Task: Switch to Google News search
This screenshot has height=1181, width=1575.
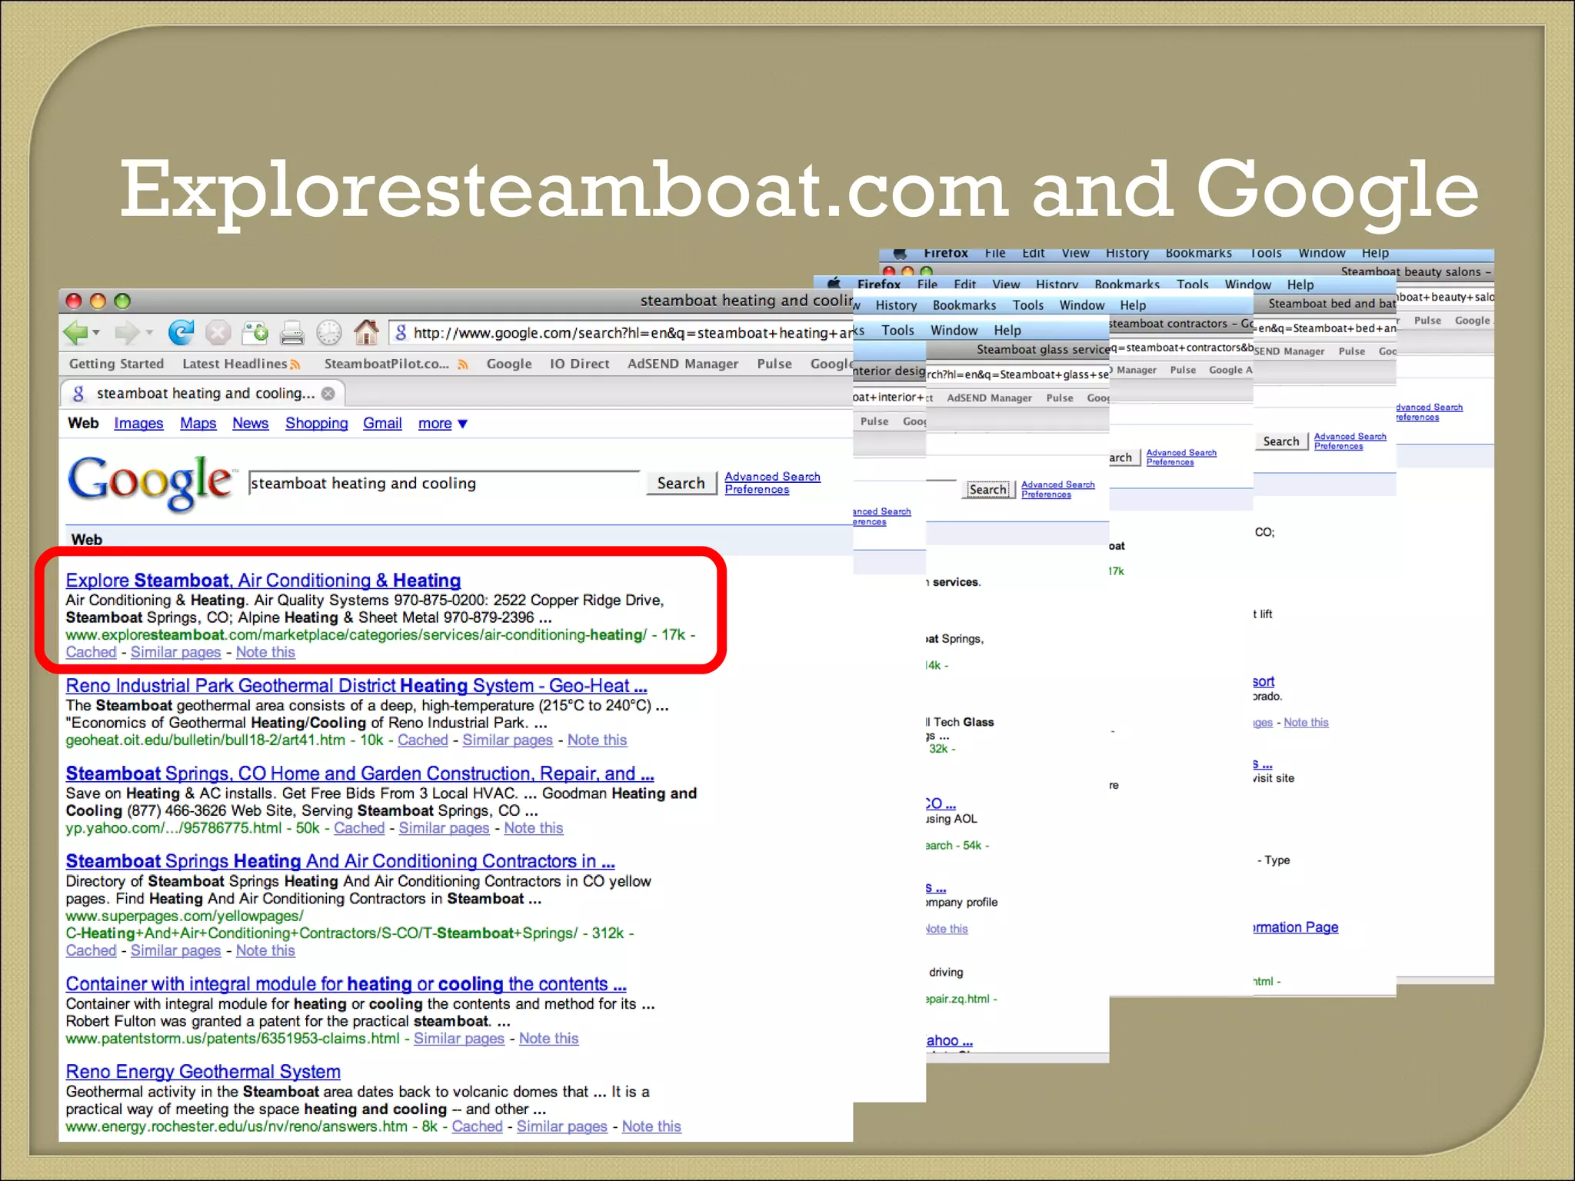Action: point(250,424)
